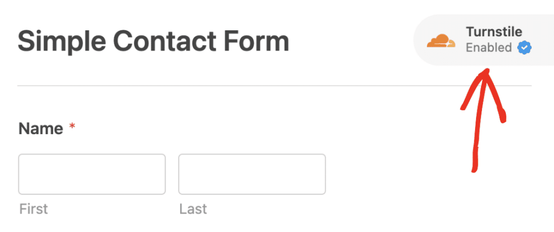The image size is (554, 232).
Task: Click the tail end of the red arrow
Action: [475, 170]
